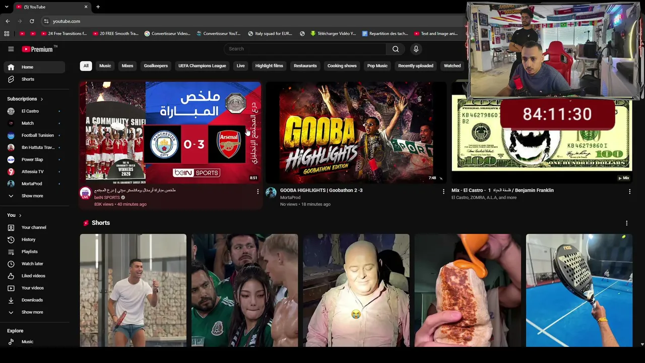645x363 pixels.
Task: Select the Live filter chip
Action: [x=240, y=66]
